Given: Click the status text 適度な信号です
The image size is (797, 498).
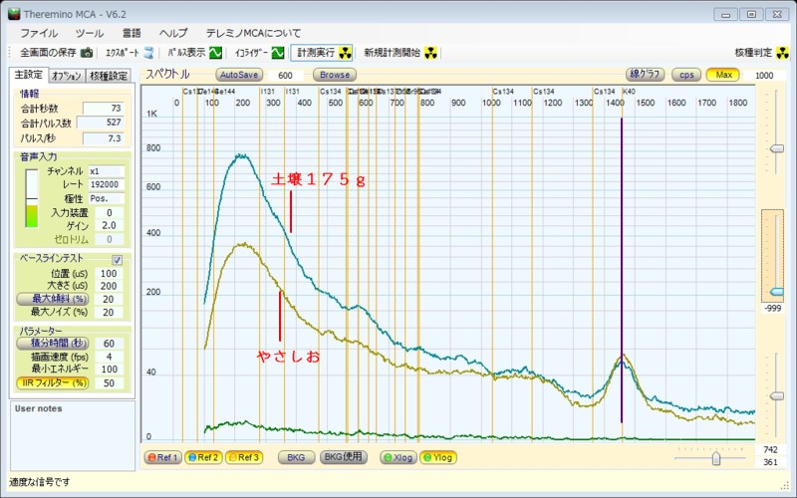Looking at the screenshot, I should 40,482.
